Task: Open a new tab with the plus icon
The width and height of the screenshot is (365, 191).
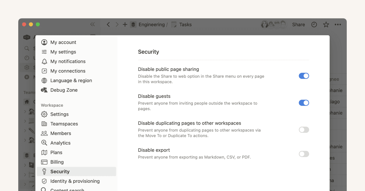Action: click(125, 25)
